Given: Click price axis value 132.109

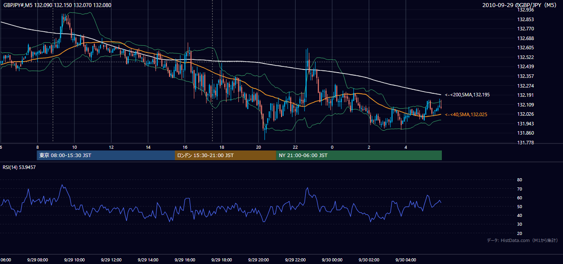Looking at the screenshot, I should point(525,105).
